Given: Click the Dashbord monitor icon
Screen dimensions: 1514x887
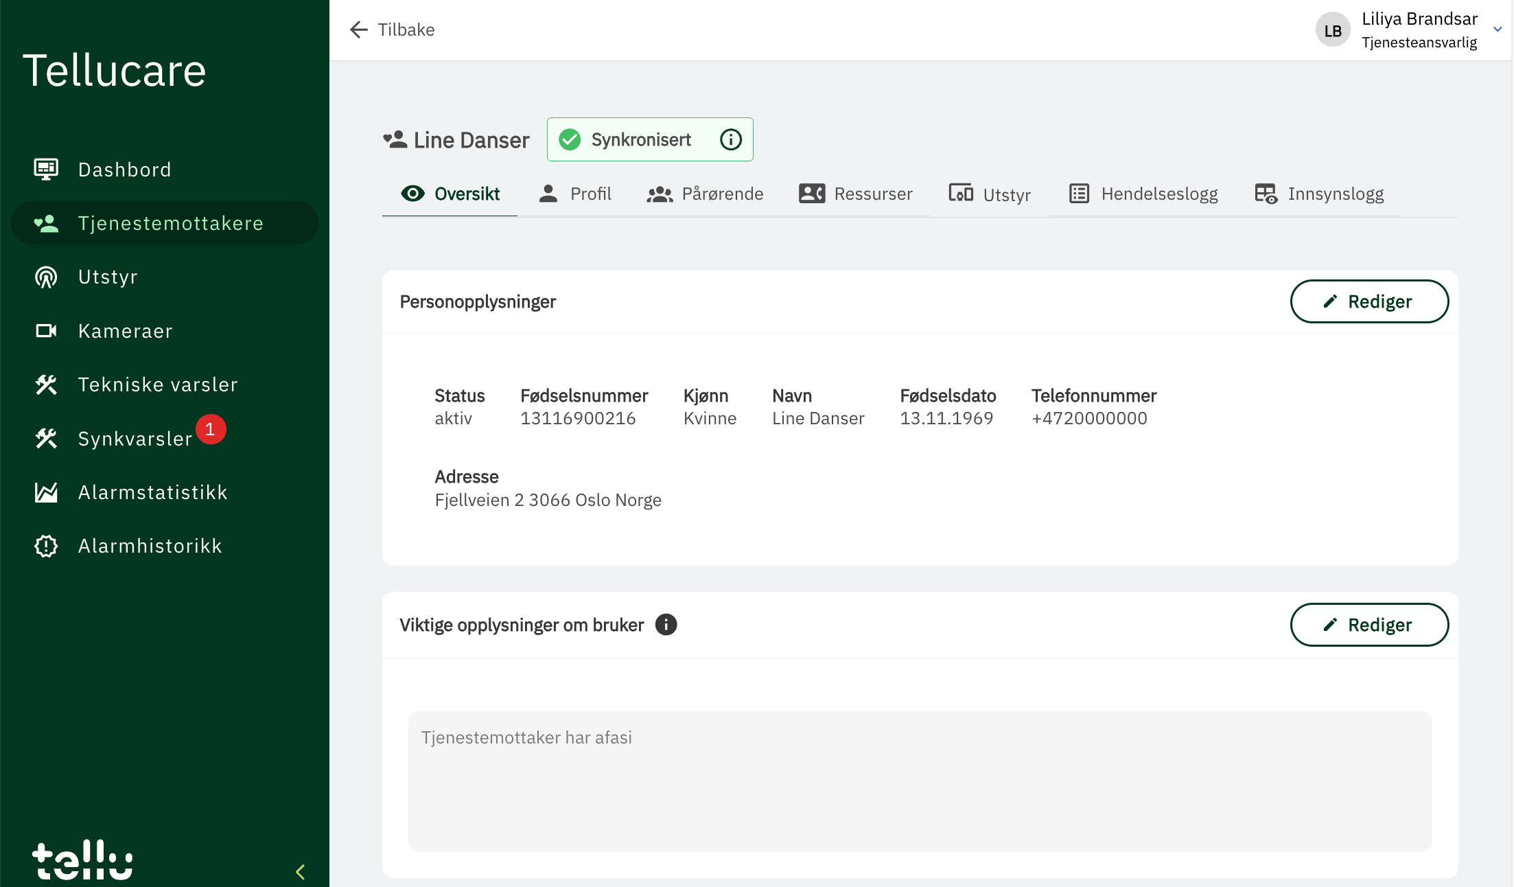Looking at the screenshot, I should [46, 169].
